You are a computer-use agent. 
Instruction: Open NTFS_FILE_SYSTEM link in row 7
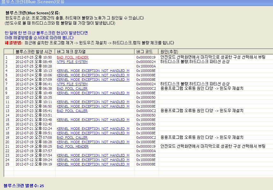72,84
